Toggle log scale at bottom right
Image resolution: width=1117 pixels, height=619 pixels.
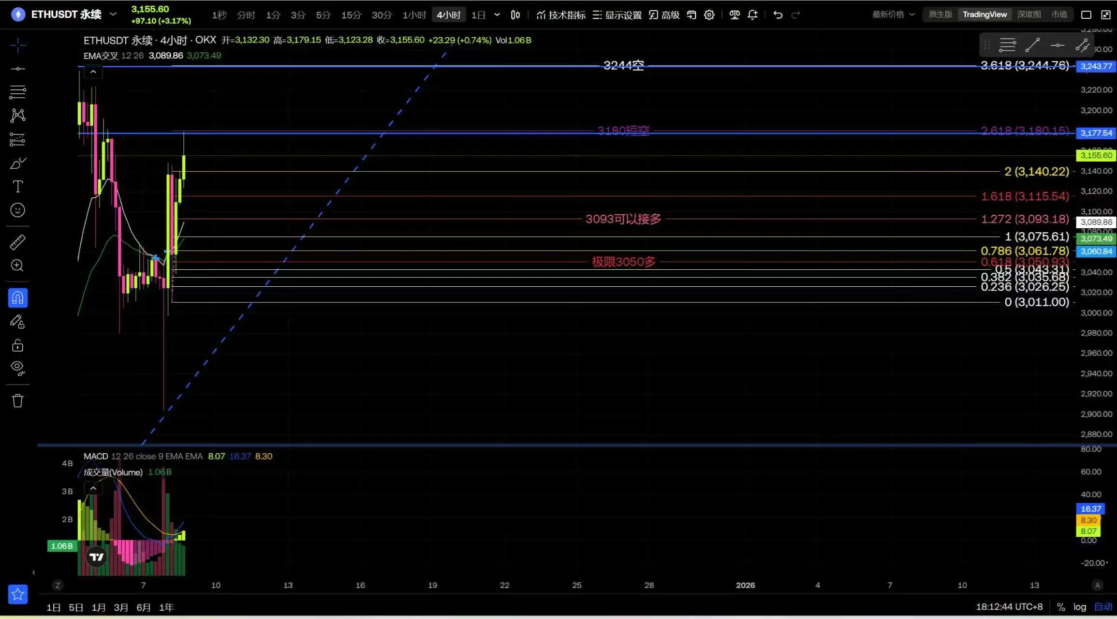point(1079,607)
